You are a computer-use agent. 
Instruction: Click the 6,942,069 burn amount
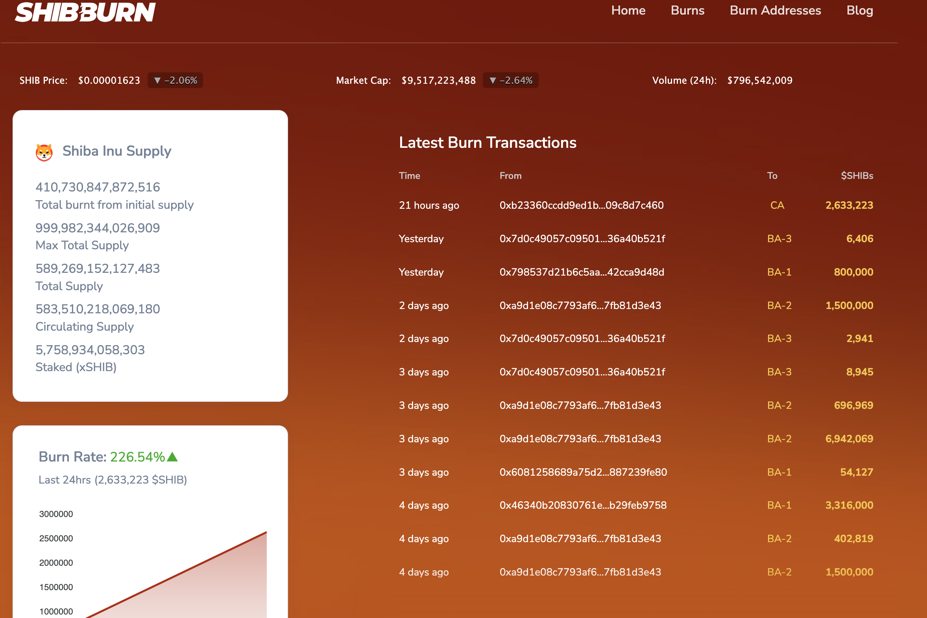tap(849, 439)
